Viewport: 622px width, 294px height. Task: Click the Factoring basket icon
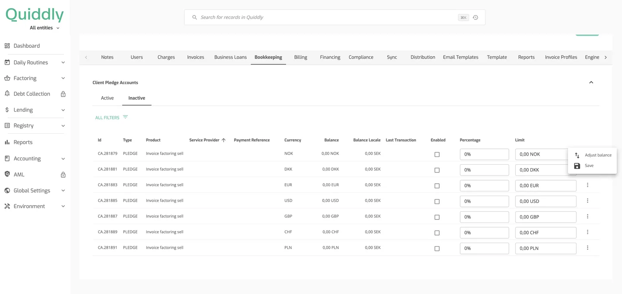[7, 78]
